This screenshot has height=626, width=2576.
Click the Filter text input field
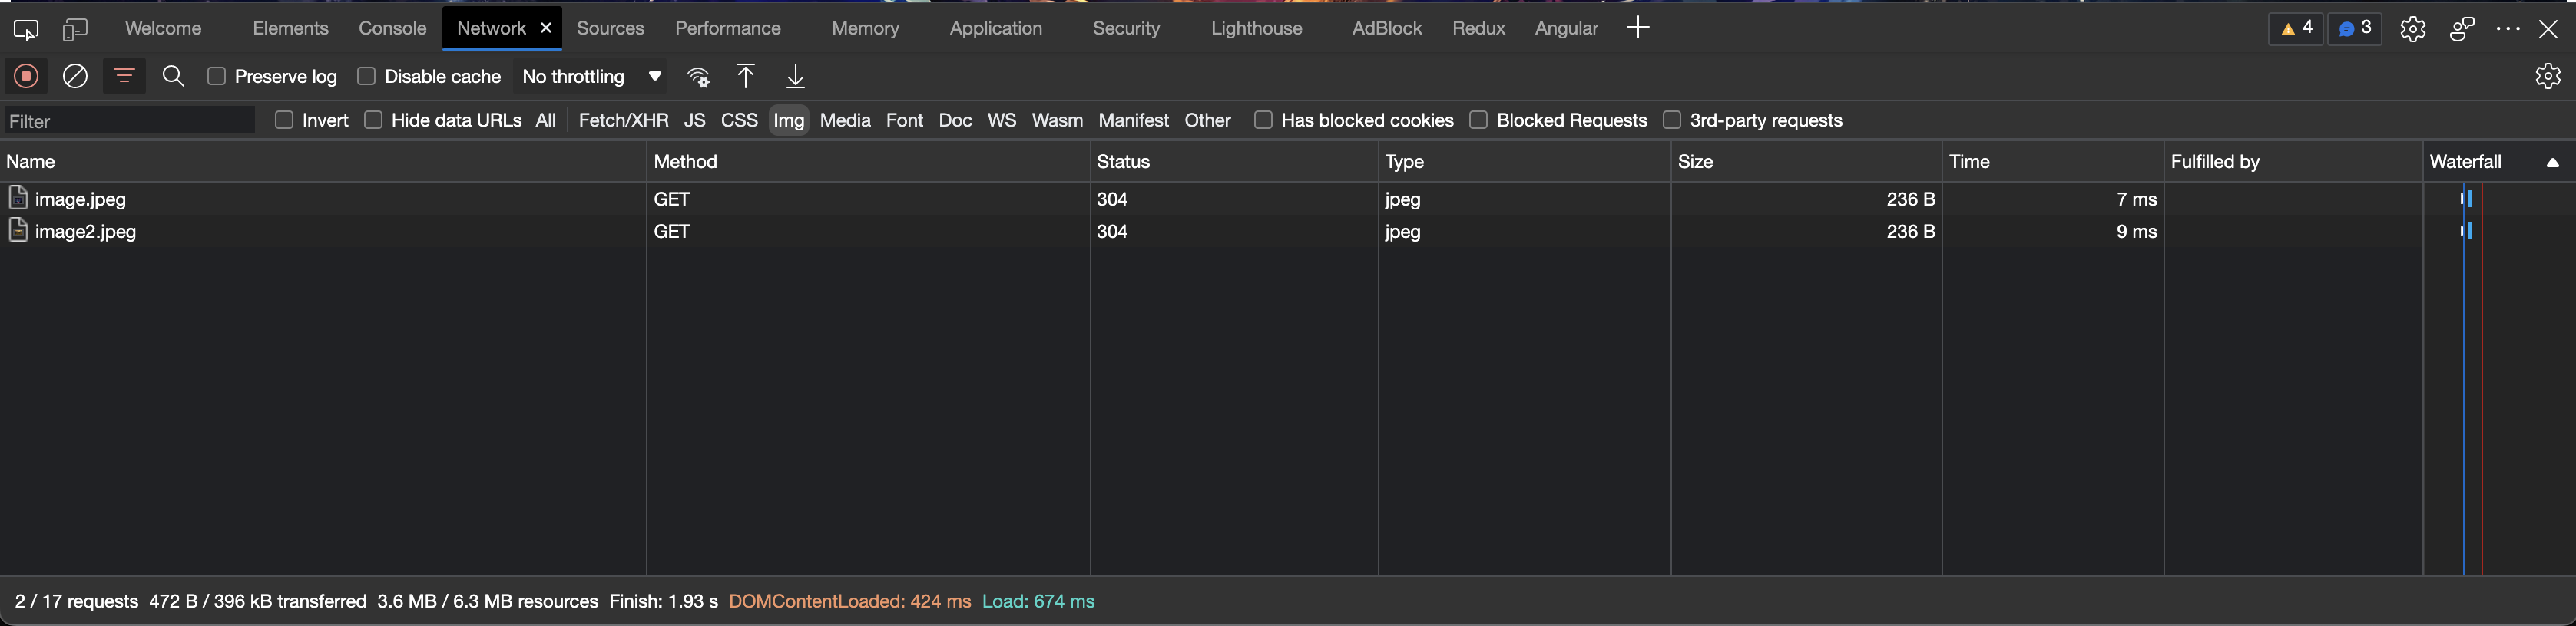tap(130, 120)
